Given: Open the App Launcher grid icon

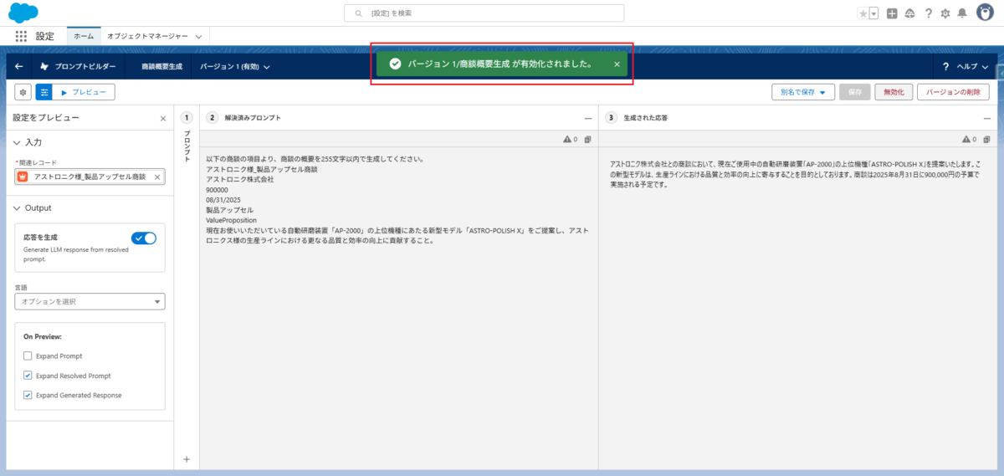Looking at the screenshot, I should (21, 37).
